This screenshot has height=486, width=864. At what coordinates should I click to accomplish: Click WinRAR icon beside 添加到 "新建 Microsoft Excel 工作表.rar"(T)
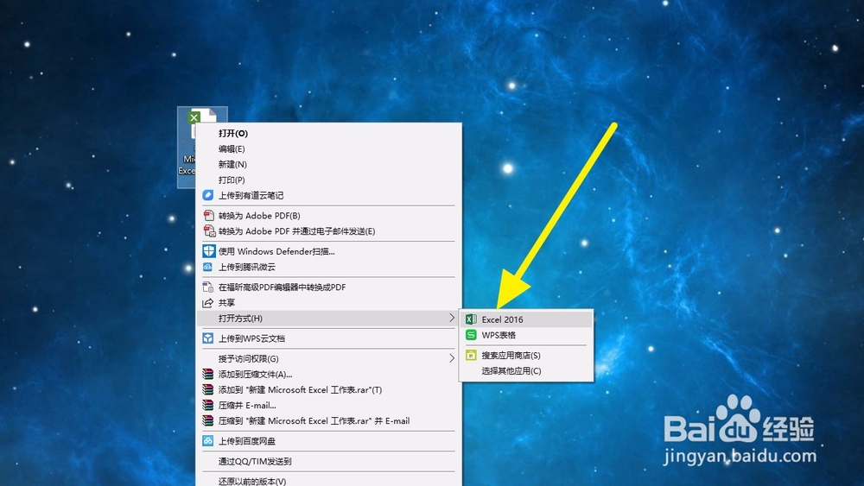[207, 389]
